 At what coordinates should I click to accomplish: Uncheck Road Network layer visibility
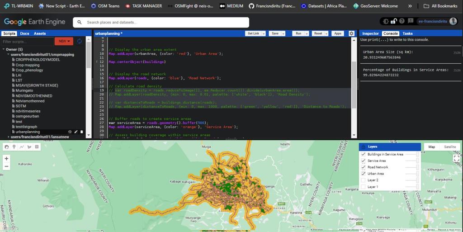363,167
